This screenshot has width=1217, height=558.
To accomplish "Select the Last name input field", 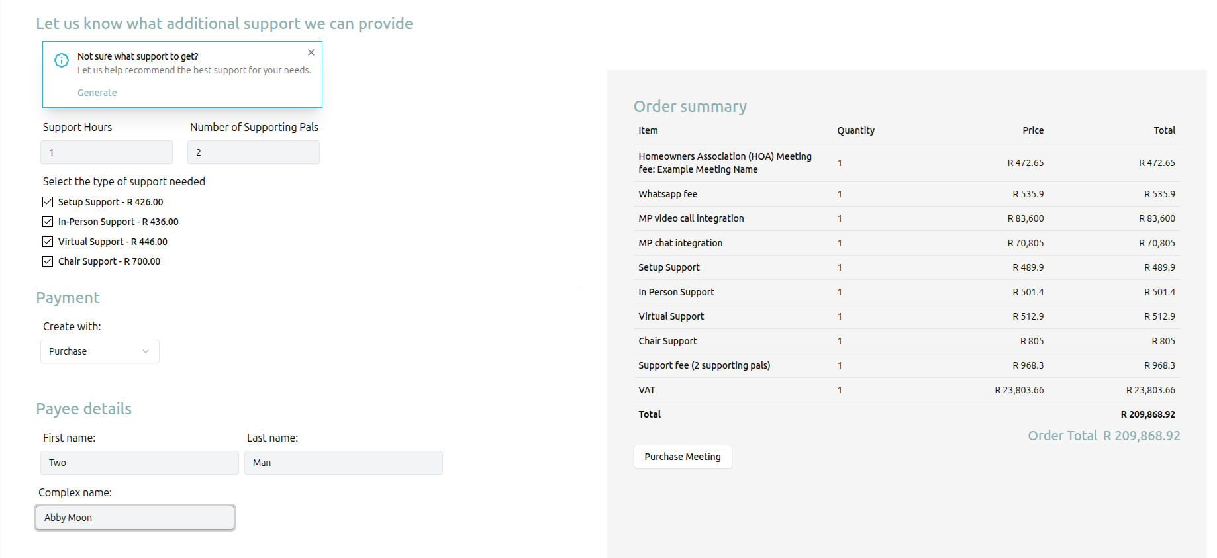I will (343, 463).
